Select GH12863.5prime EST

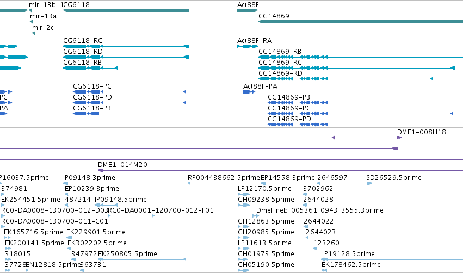[x=244, y=227]
